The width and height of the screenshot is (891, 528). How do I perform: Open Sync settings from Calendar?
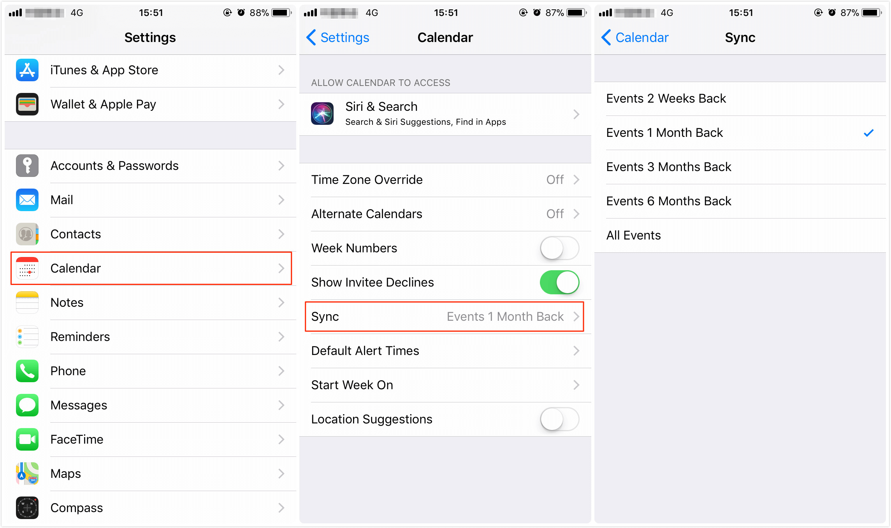click(445, 316)
